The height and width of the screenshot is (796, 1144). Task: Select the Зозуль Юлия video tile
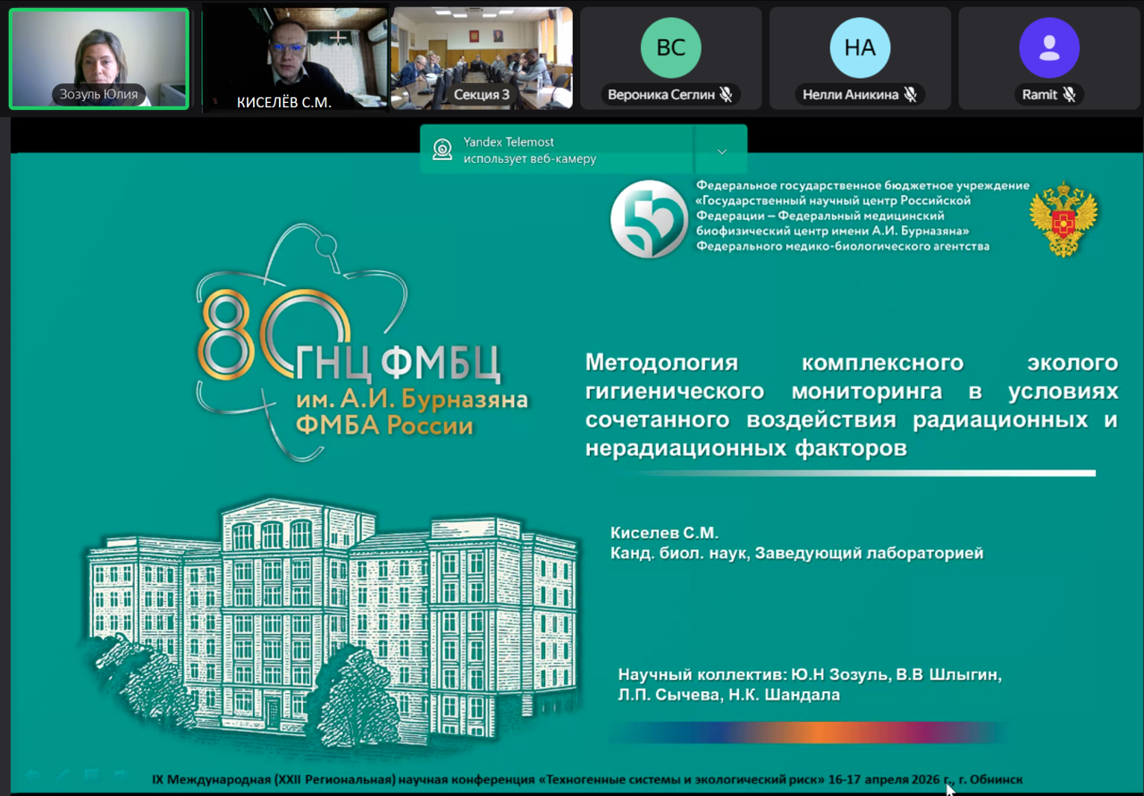pos(98,58)
